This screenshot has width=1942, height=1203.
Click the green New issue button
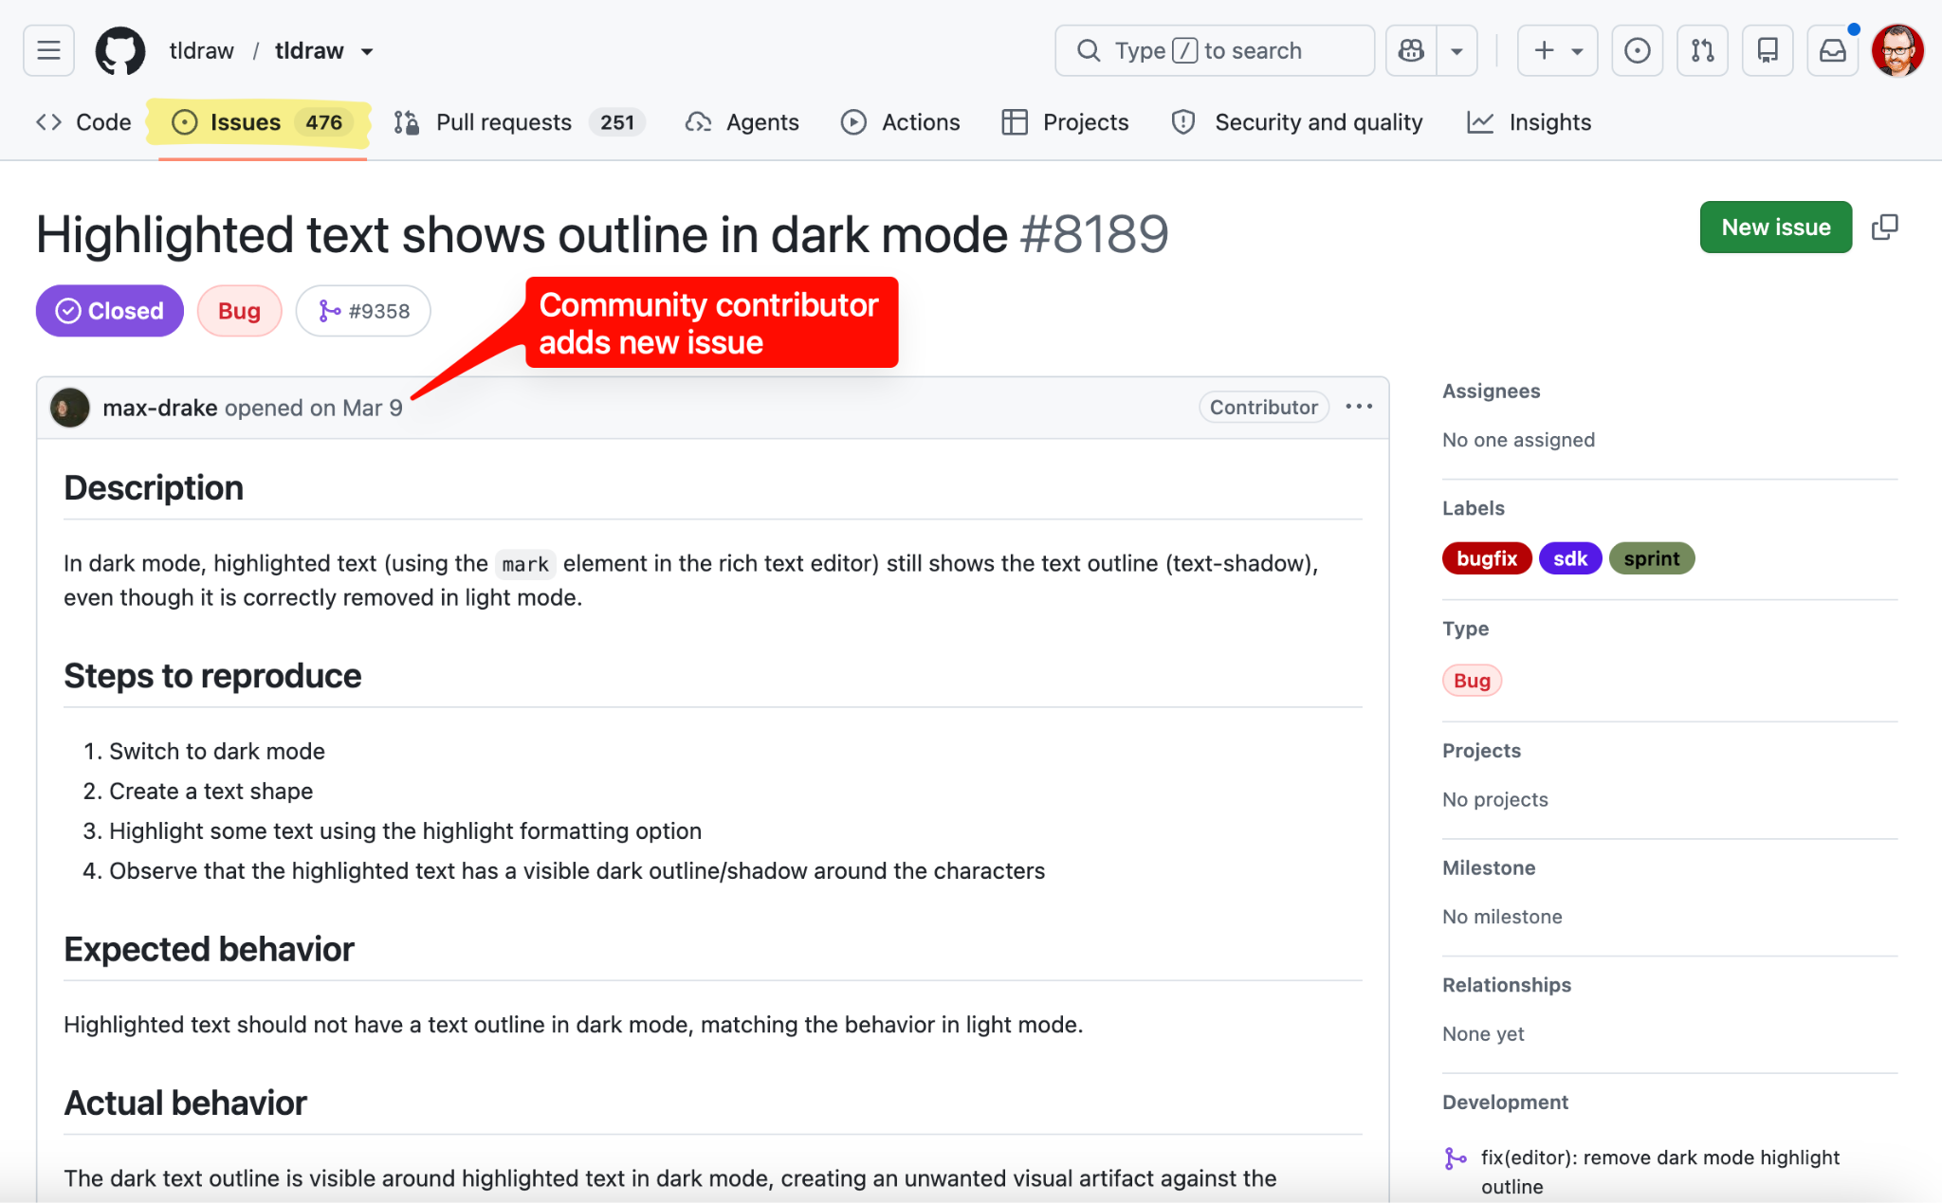[x=1775, y=228]
